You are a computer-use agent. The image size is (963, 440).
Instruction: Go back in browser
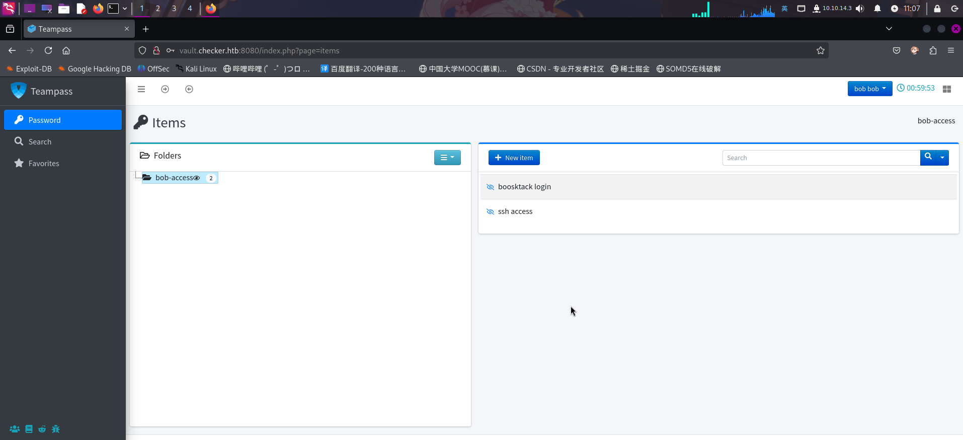coord(12,50)
